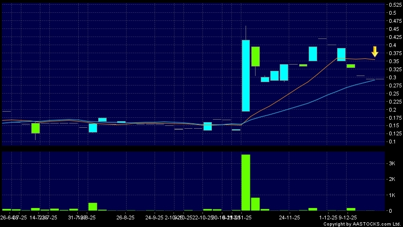Click the green candle near 0.15 at left
The width and height of the screenshot is (403, 227).
36,128
